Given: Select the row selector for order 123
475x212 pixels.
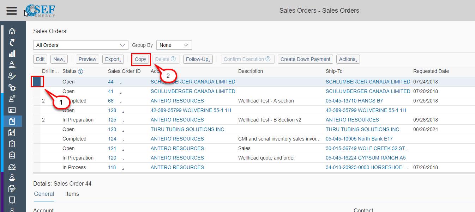Looking at the screenshot, I should point(37,129).
